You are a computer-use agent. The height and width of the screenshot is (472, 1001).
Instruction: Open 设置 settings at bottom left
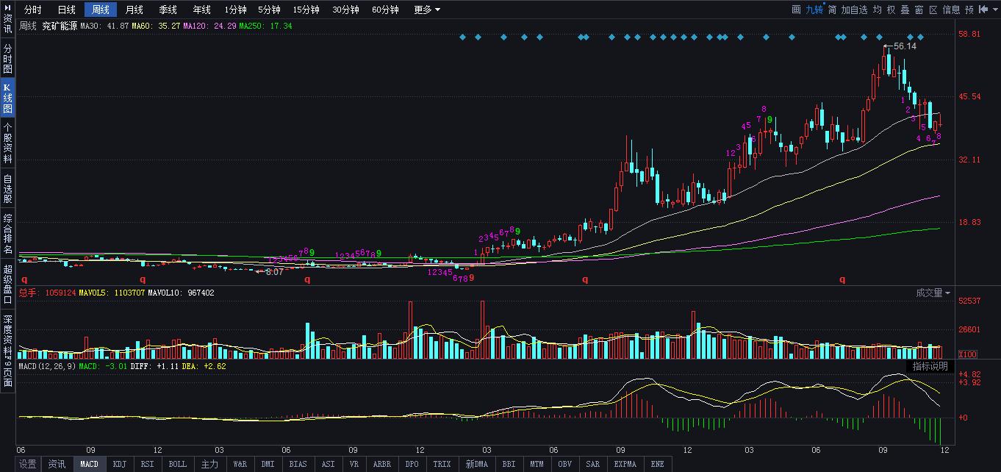click(x=27, y=464)
